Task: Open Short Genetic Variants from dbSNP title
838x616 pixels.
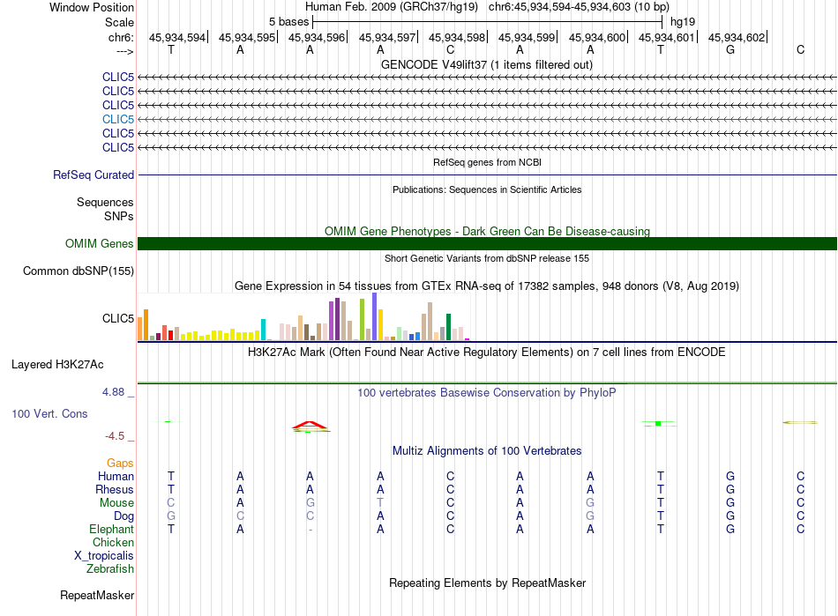Action: tap(487, 258)
